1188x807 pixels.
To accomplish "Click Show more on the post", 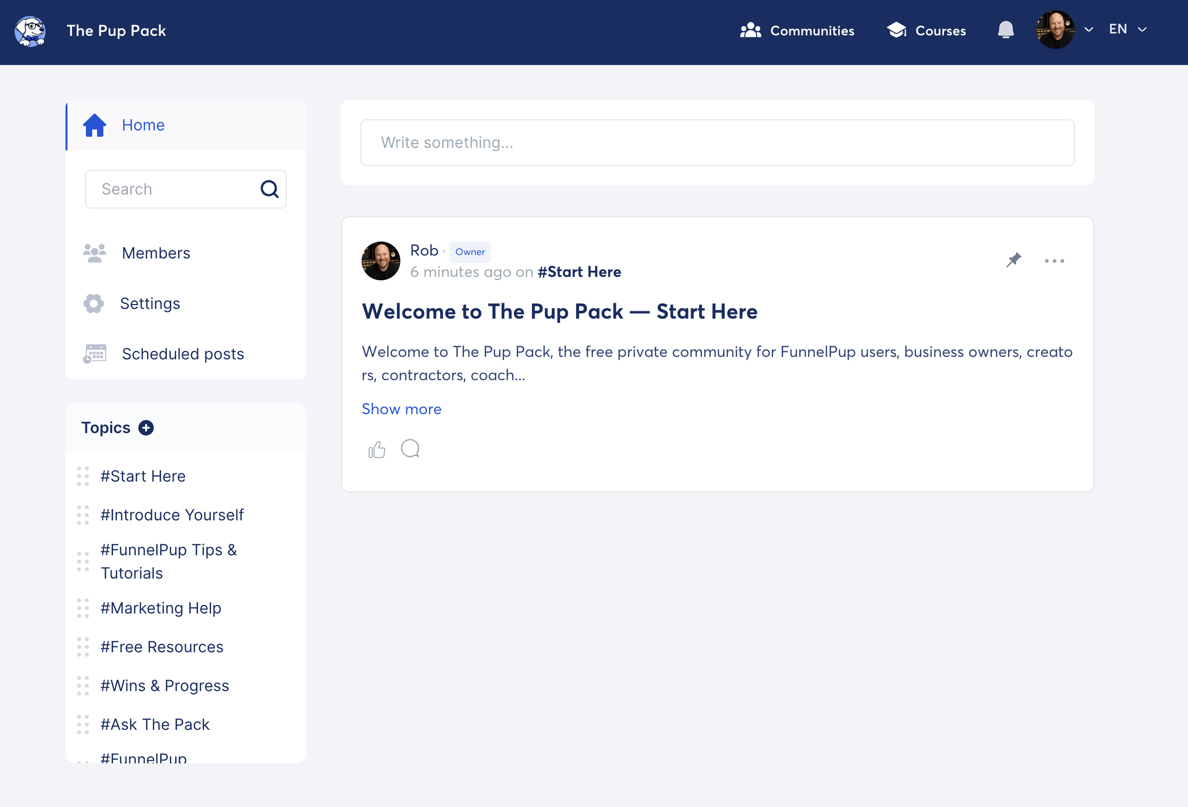I will click(401, 409).
